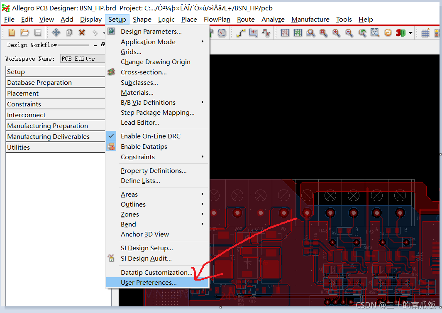Click the red Delete X icon

[x=82, y=33]
